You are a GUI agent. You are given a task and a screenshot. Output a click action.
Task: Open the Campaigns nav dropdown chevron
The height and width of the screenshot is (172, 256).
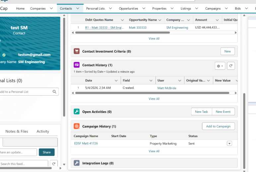(226, 8)
